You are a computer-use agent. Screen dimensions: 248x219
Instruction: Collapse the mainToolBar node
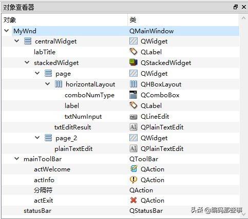pyautogui.click(x=17, y=159)
